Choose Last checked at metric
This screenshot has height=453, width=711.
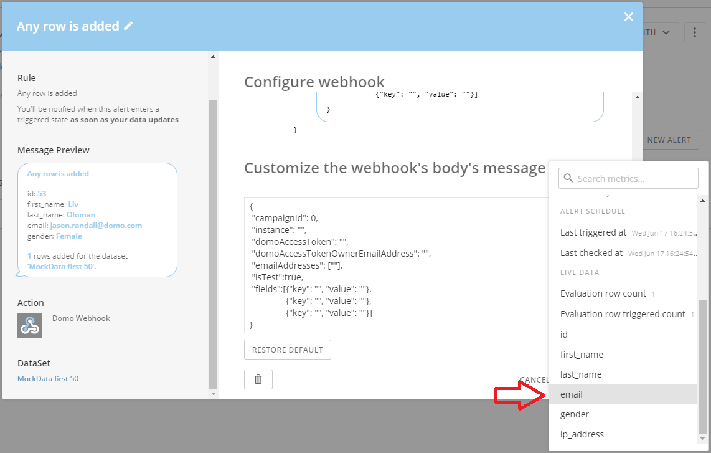[623, 253]
